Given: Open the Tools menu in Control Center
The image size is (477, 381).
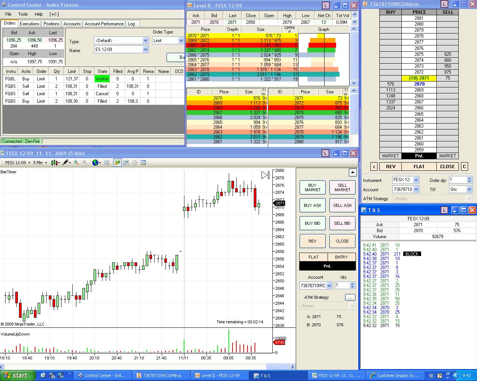Looking at the screenshot, I should point(23,14).
